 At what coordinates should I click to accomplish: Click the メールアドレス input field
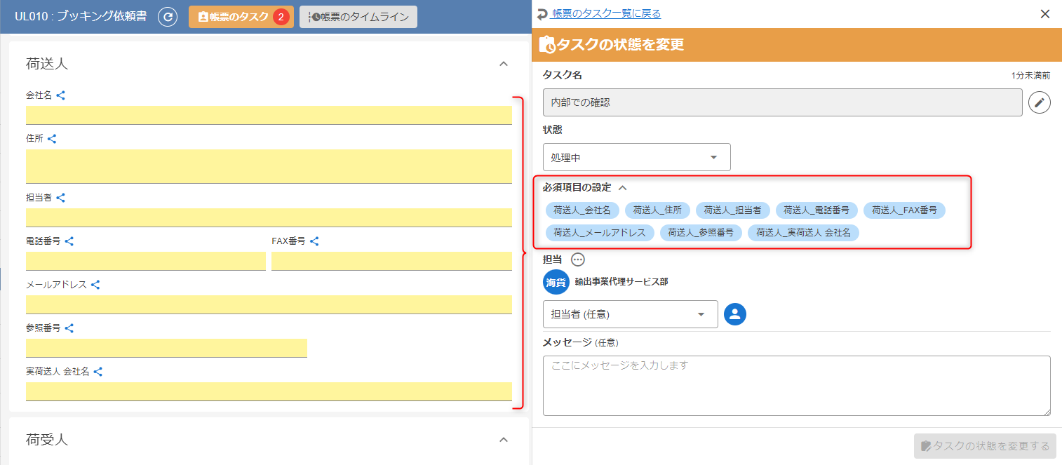pyautogui.click(x=269, y=304)
